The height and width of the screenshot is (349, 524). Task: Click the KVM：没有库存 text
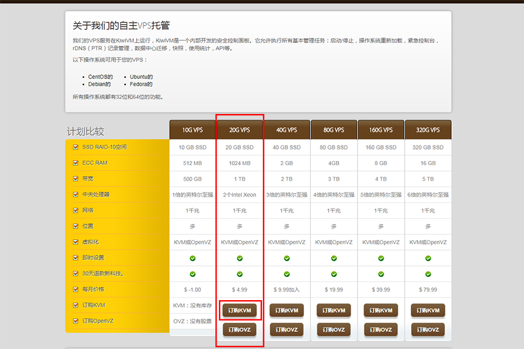[193, 305]
